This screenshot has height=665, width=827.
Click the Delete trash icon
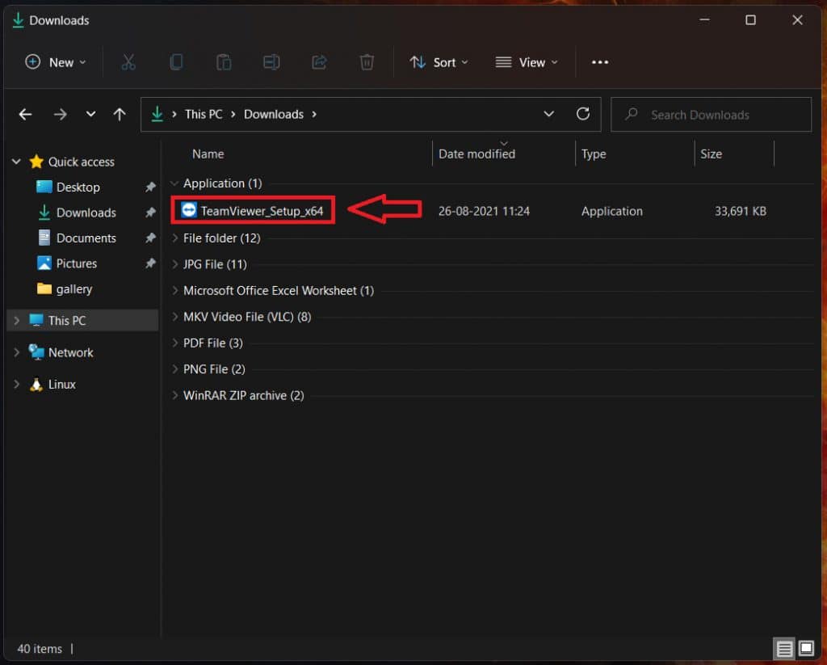367,62
